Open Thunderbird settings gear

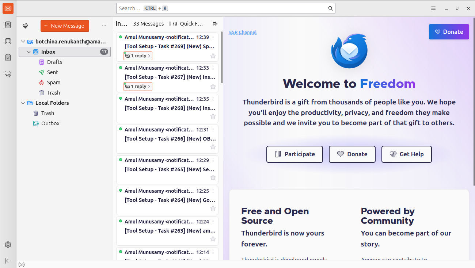(8, 245)
